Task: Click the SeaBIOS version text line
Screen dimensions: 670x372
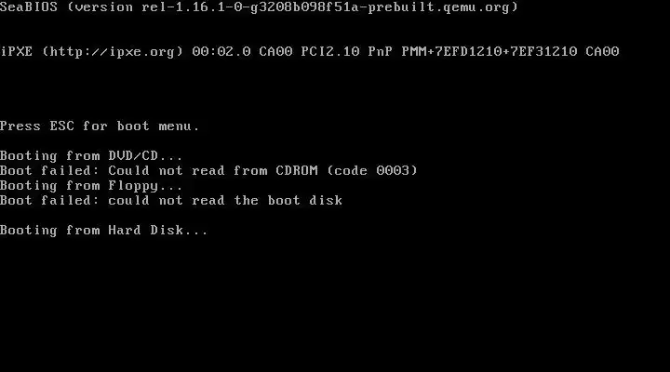Action: coord(259,7)
